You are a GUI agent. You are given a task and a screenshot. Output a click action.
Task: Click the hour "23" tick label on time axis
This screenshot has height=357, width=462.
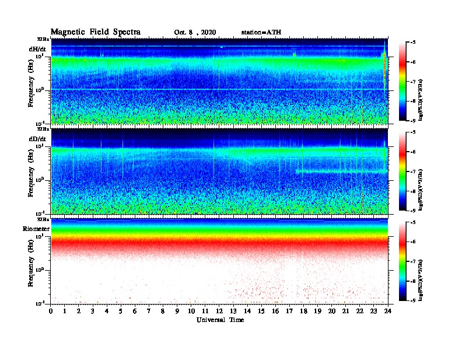pyautogui.click(x=373, y=311)
